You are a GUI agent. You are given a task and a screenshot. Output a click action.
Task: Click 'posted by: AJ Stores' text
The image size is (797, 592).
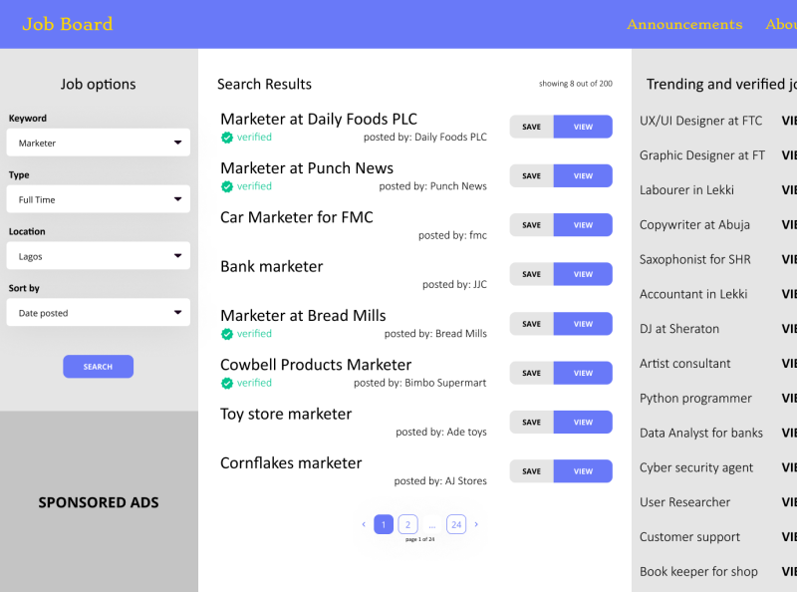click(440, 481)
